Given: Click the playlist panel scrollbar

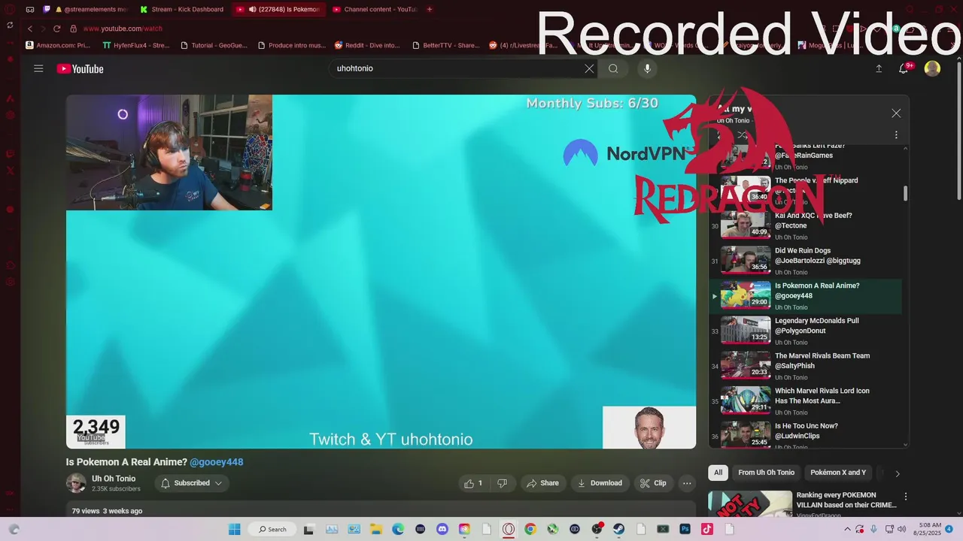Looking at the screenshot, I should click(x=905, y=193).
